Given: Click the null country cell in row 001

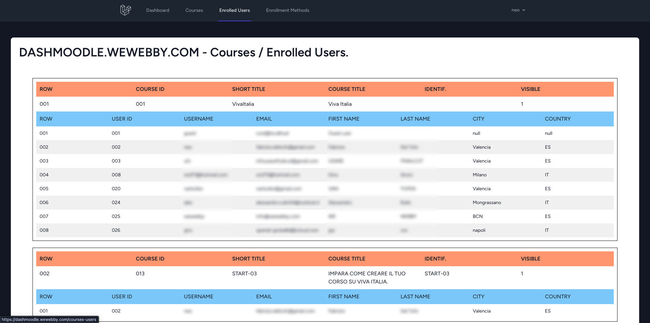Looking at the screenshot, I should (548, 133).
